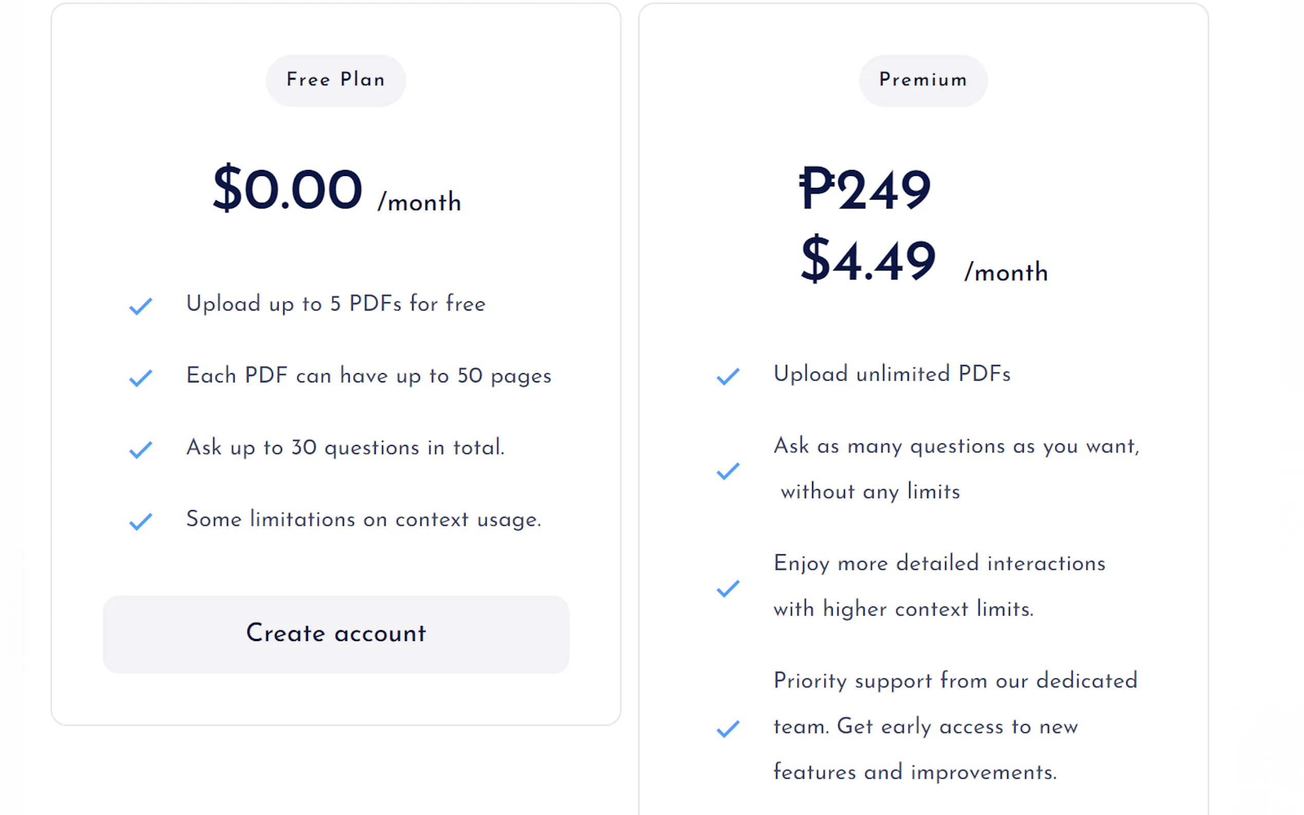The height and width of the screenshot is (815, 1304).
Task: Click the Upload up to 5 PDFs text
Action: (x=335, y=304)
